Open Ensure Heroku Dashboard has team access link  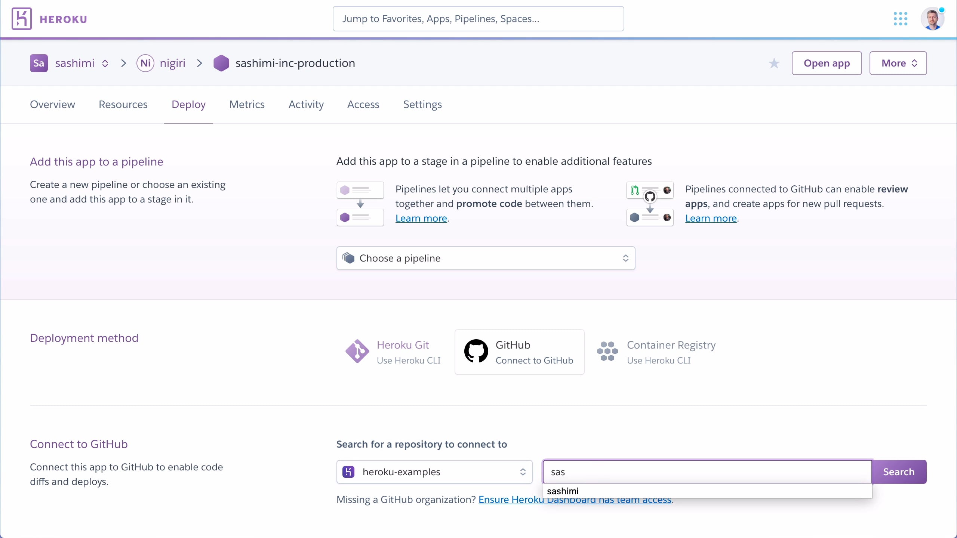[x=575, y=500]
